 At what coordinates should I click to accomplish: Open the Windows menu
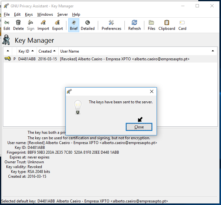(x=45, y=14)
